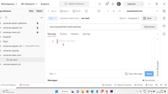Screen dimensions: 168x94
Task: Open the Feedback link
Action: 134,18
